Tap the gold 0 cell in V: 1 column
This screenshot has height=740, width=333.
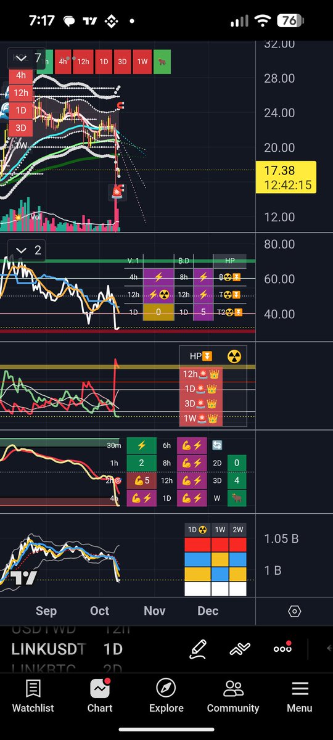pyautogui.click(x=158, y=313)
